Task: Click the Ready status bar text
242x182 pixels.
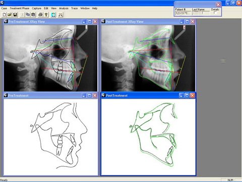Action: pyautogui.click(x=4, y=180)
